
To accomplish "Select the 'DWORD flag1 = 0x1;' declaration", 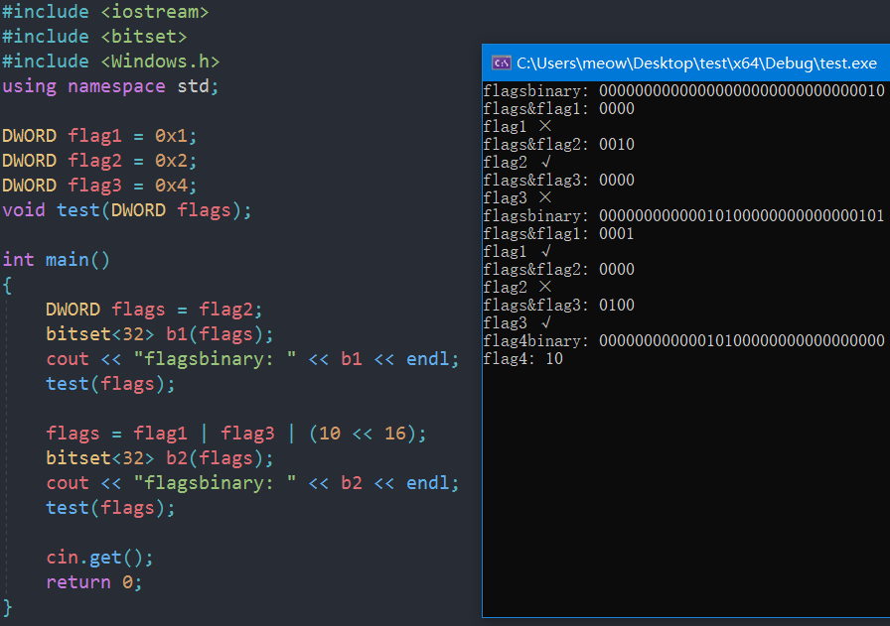I will point(99,136).
